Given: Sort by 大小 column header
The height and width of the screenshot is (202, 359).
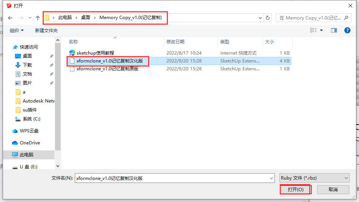Looking at the screenshot, I should (x=270, y=42).
